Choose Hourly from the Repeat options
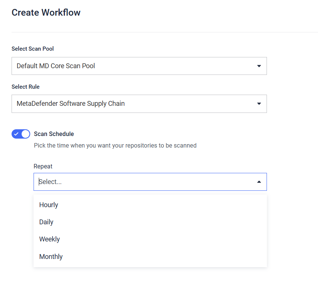Screen dimensions: 318x288 point(150,205)
